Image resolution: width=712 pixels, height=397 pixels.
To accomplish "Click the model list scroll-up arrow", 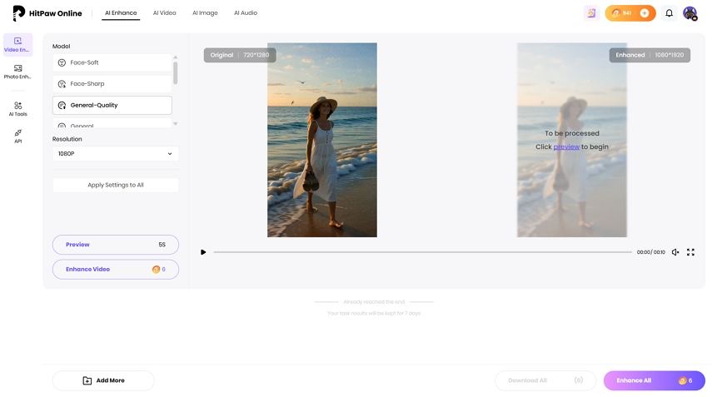I will (175, 57).
